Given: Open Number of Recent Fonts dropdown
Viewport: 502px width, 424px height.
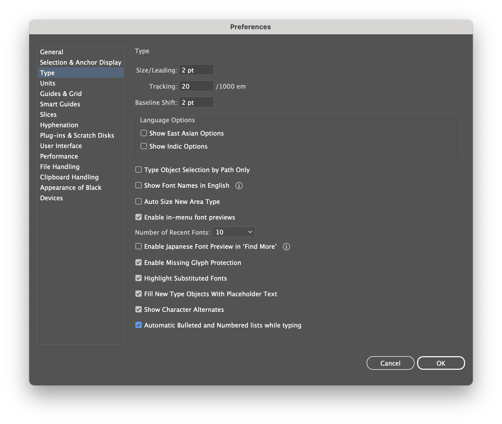Looking at the screenshot, I should (x=233, y=232).
